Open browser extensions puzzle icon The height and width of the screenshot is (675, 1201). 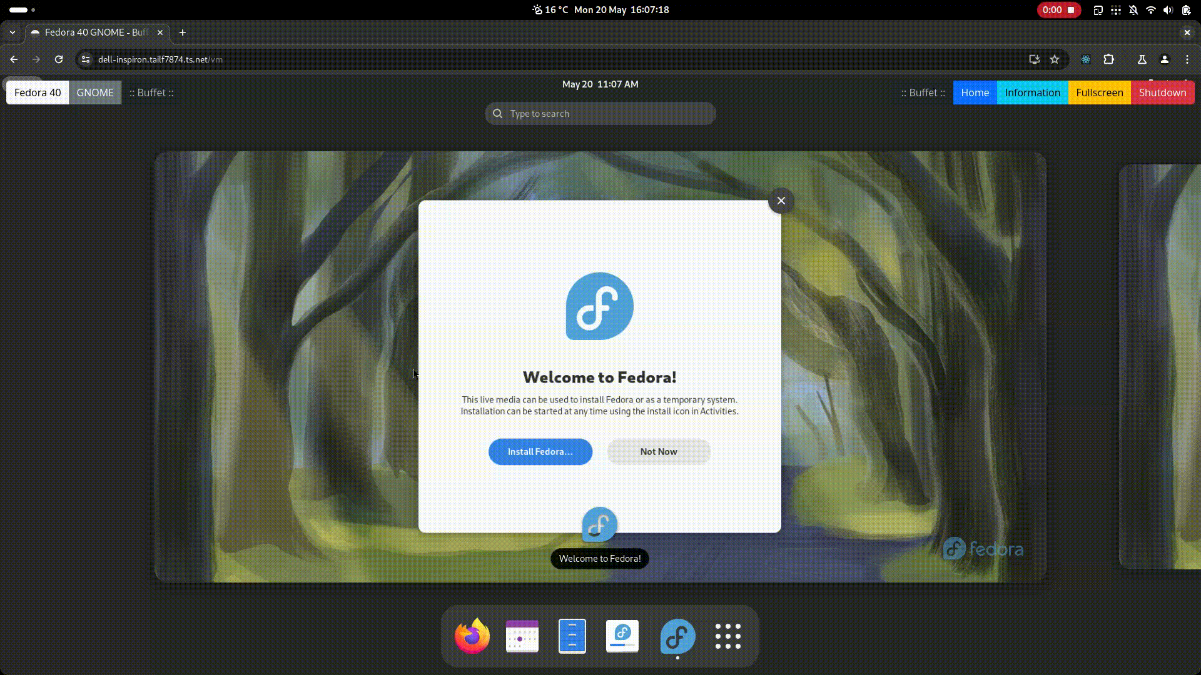pos(1108,59)
